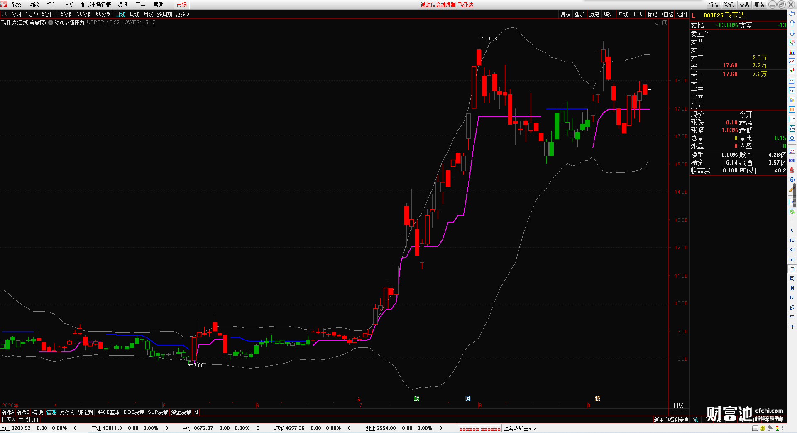Image resolution: width=797 pixels, height=433 pixels.
Task: Click the down arrow icon for next stock
Action: click(792, 33)
